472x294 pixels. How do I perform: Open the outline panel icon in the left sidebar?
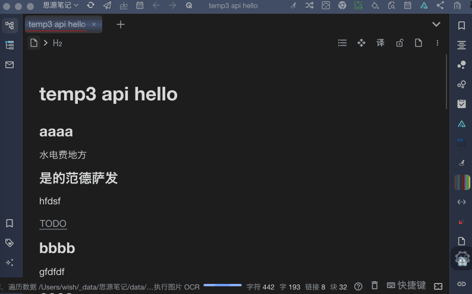10,45
